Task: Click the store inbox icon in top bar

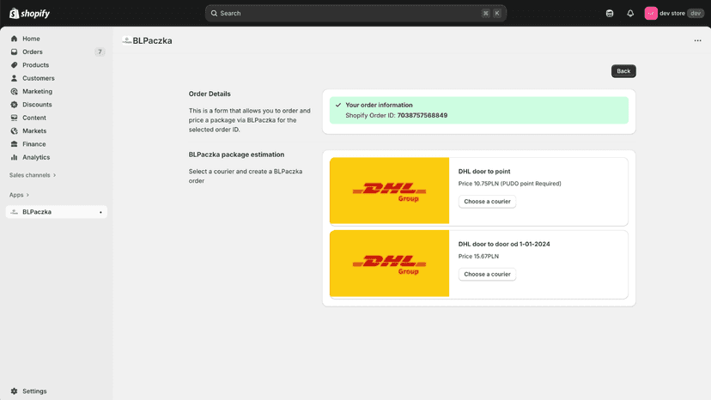Action: tap(610, 13)
